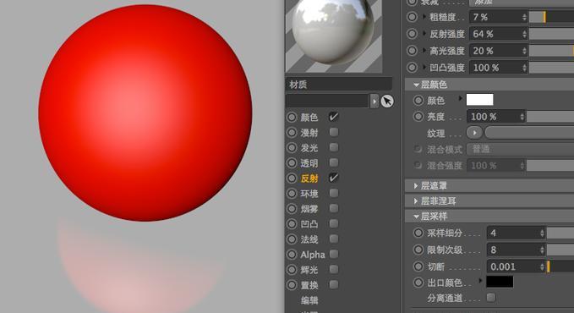
Task: Click the animation dot beside 漫射 channel row
Action: click(x=292, y=132)
